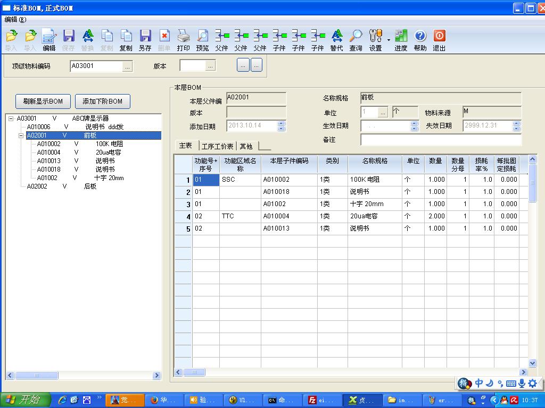
Task: Click the 编辑 (Edit) toolbar icon
Action: click(49, 40)
